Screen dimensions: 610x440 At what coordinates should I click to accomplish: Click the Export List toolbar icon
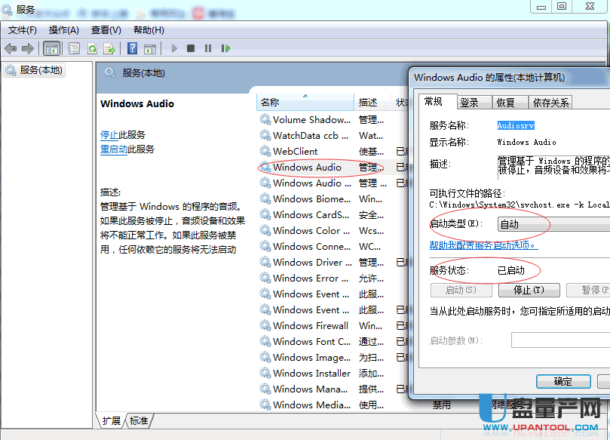point(109,48)
